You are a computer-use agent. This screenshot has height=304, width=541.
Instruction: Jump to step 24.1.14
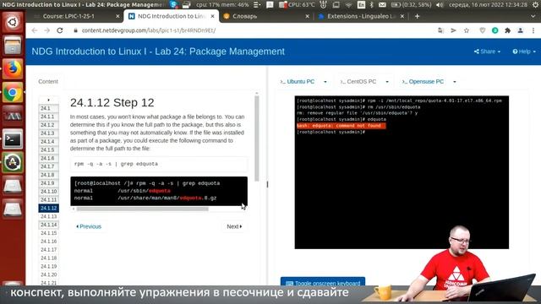tap(48, 225)
